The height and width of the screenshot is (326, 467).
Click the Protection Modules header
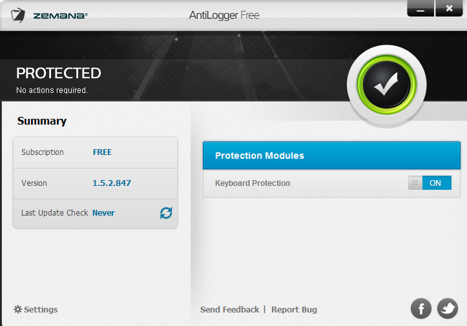[331, 156]
